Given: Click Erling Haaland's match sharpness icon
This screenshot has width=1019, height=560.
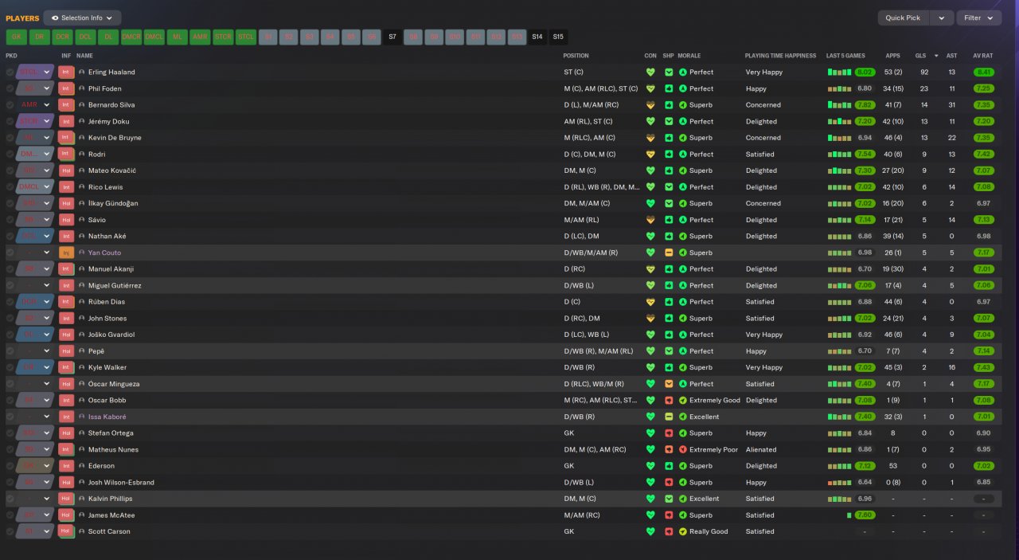Looking at the screenshot, I should (x=669, y=72).
